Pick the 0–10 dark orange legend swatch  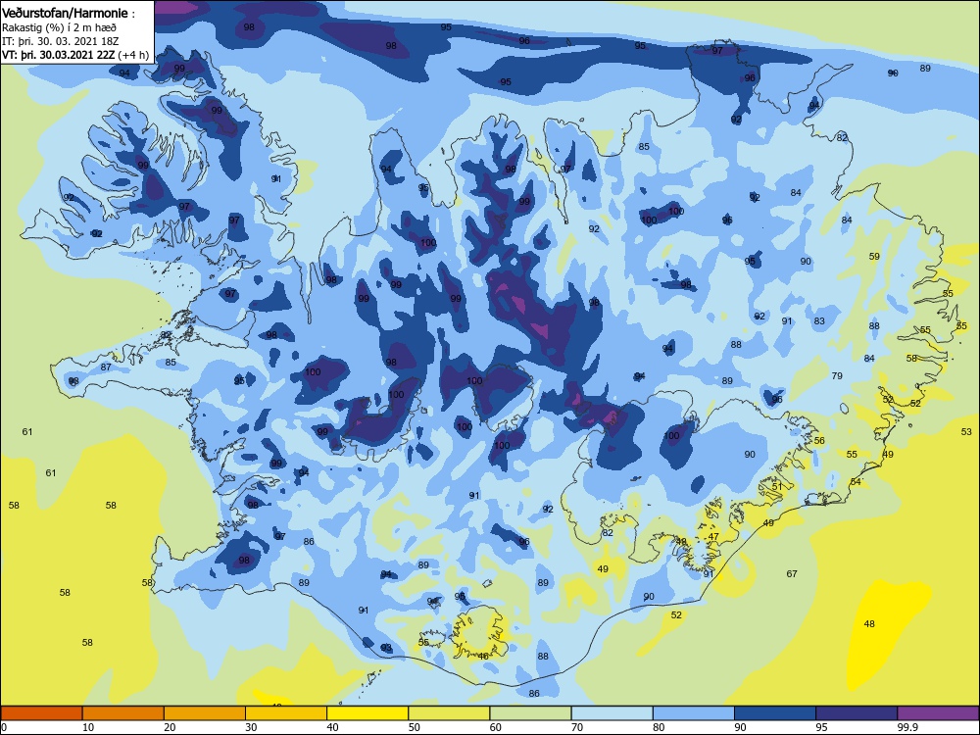(41, 713)
